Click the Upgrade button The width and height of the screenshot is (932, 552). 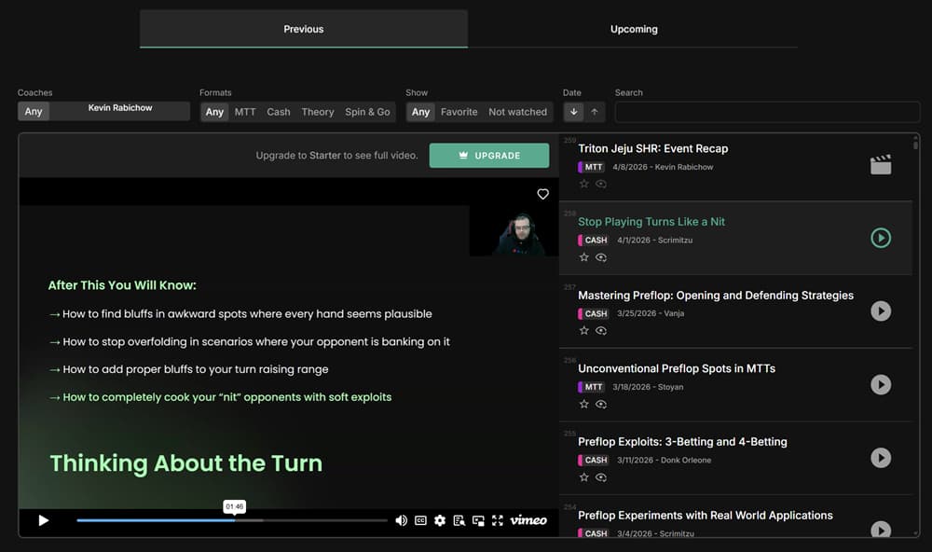[x=488, y=155]
